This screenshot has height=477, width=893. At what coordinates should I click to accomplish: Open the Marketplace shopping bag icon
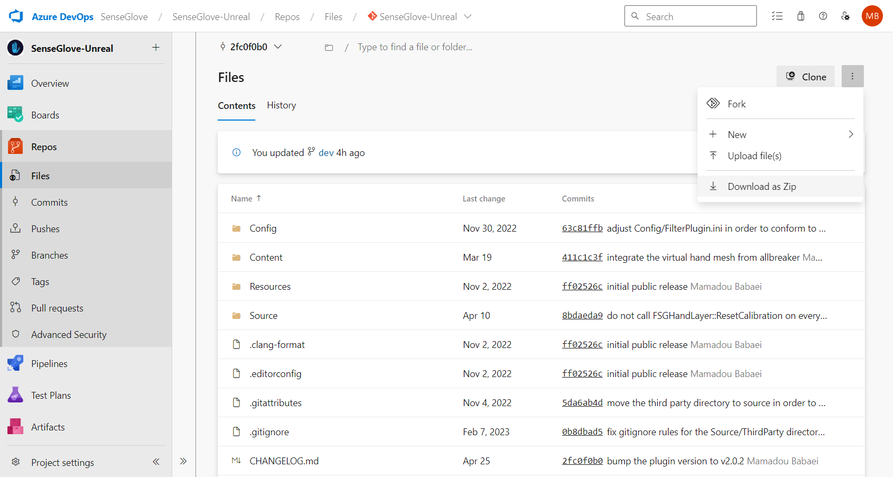800,16
